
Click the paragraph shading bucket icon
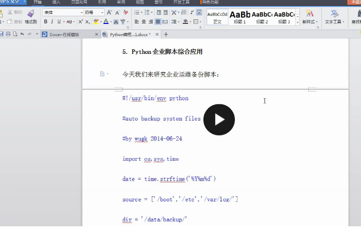click(186, 22)
